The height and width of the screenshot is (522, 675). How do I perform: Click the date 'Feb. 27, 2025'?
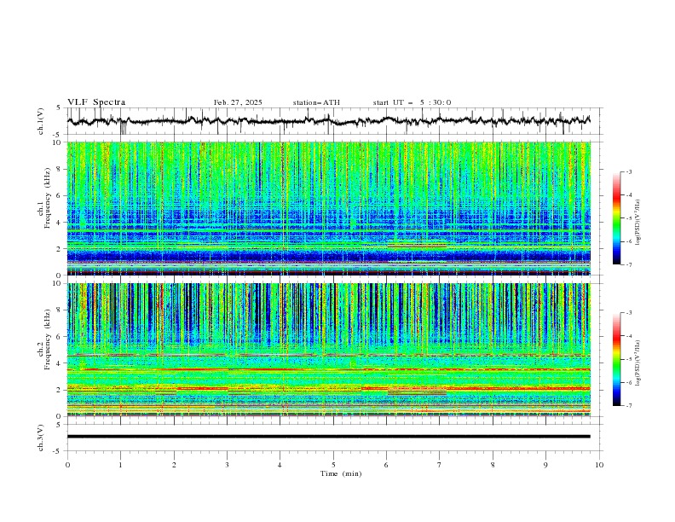click(238, 102)
